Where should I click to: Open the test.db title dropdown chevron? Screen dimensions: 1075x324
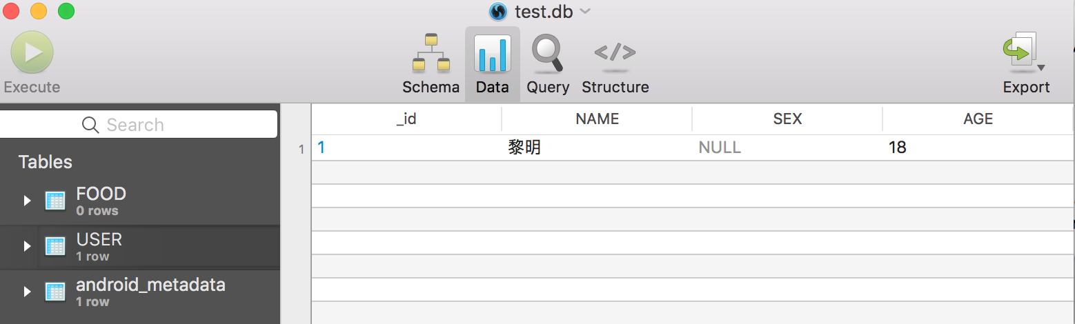pos(585,11)
